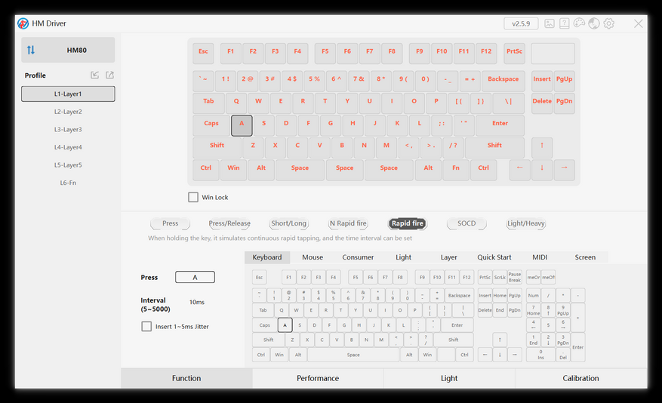This screenshot has width=662, height=403.
Task: Click the 10ms interval value
Action: [197, 302]
